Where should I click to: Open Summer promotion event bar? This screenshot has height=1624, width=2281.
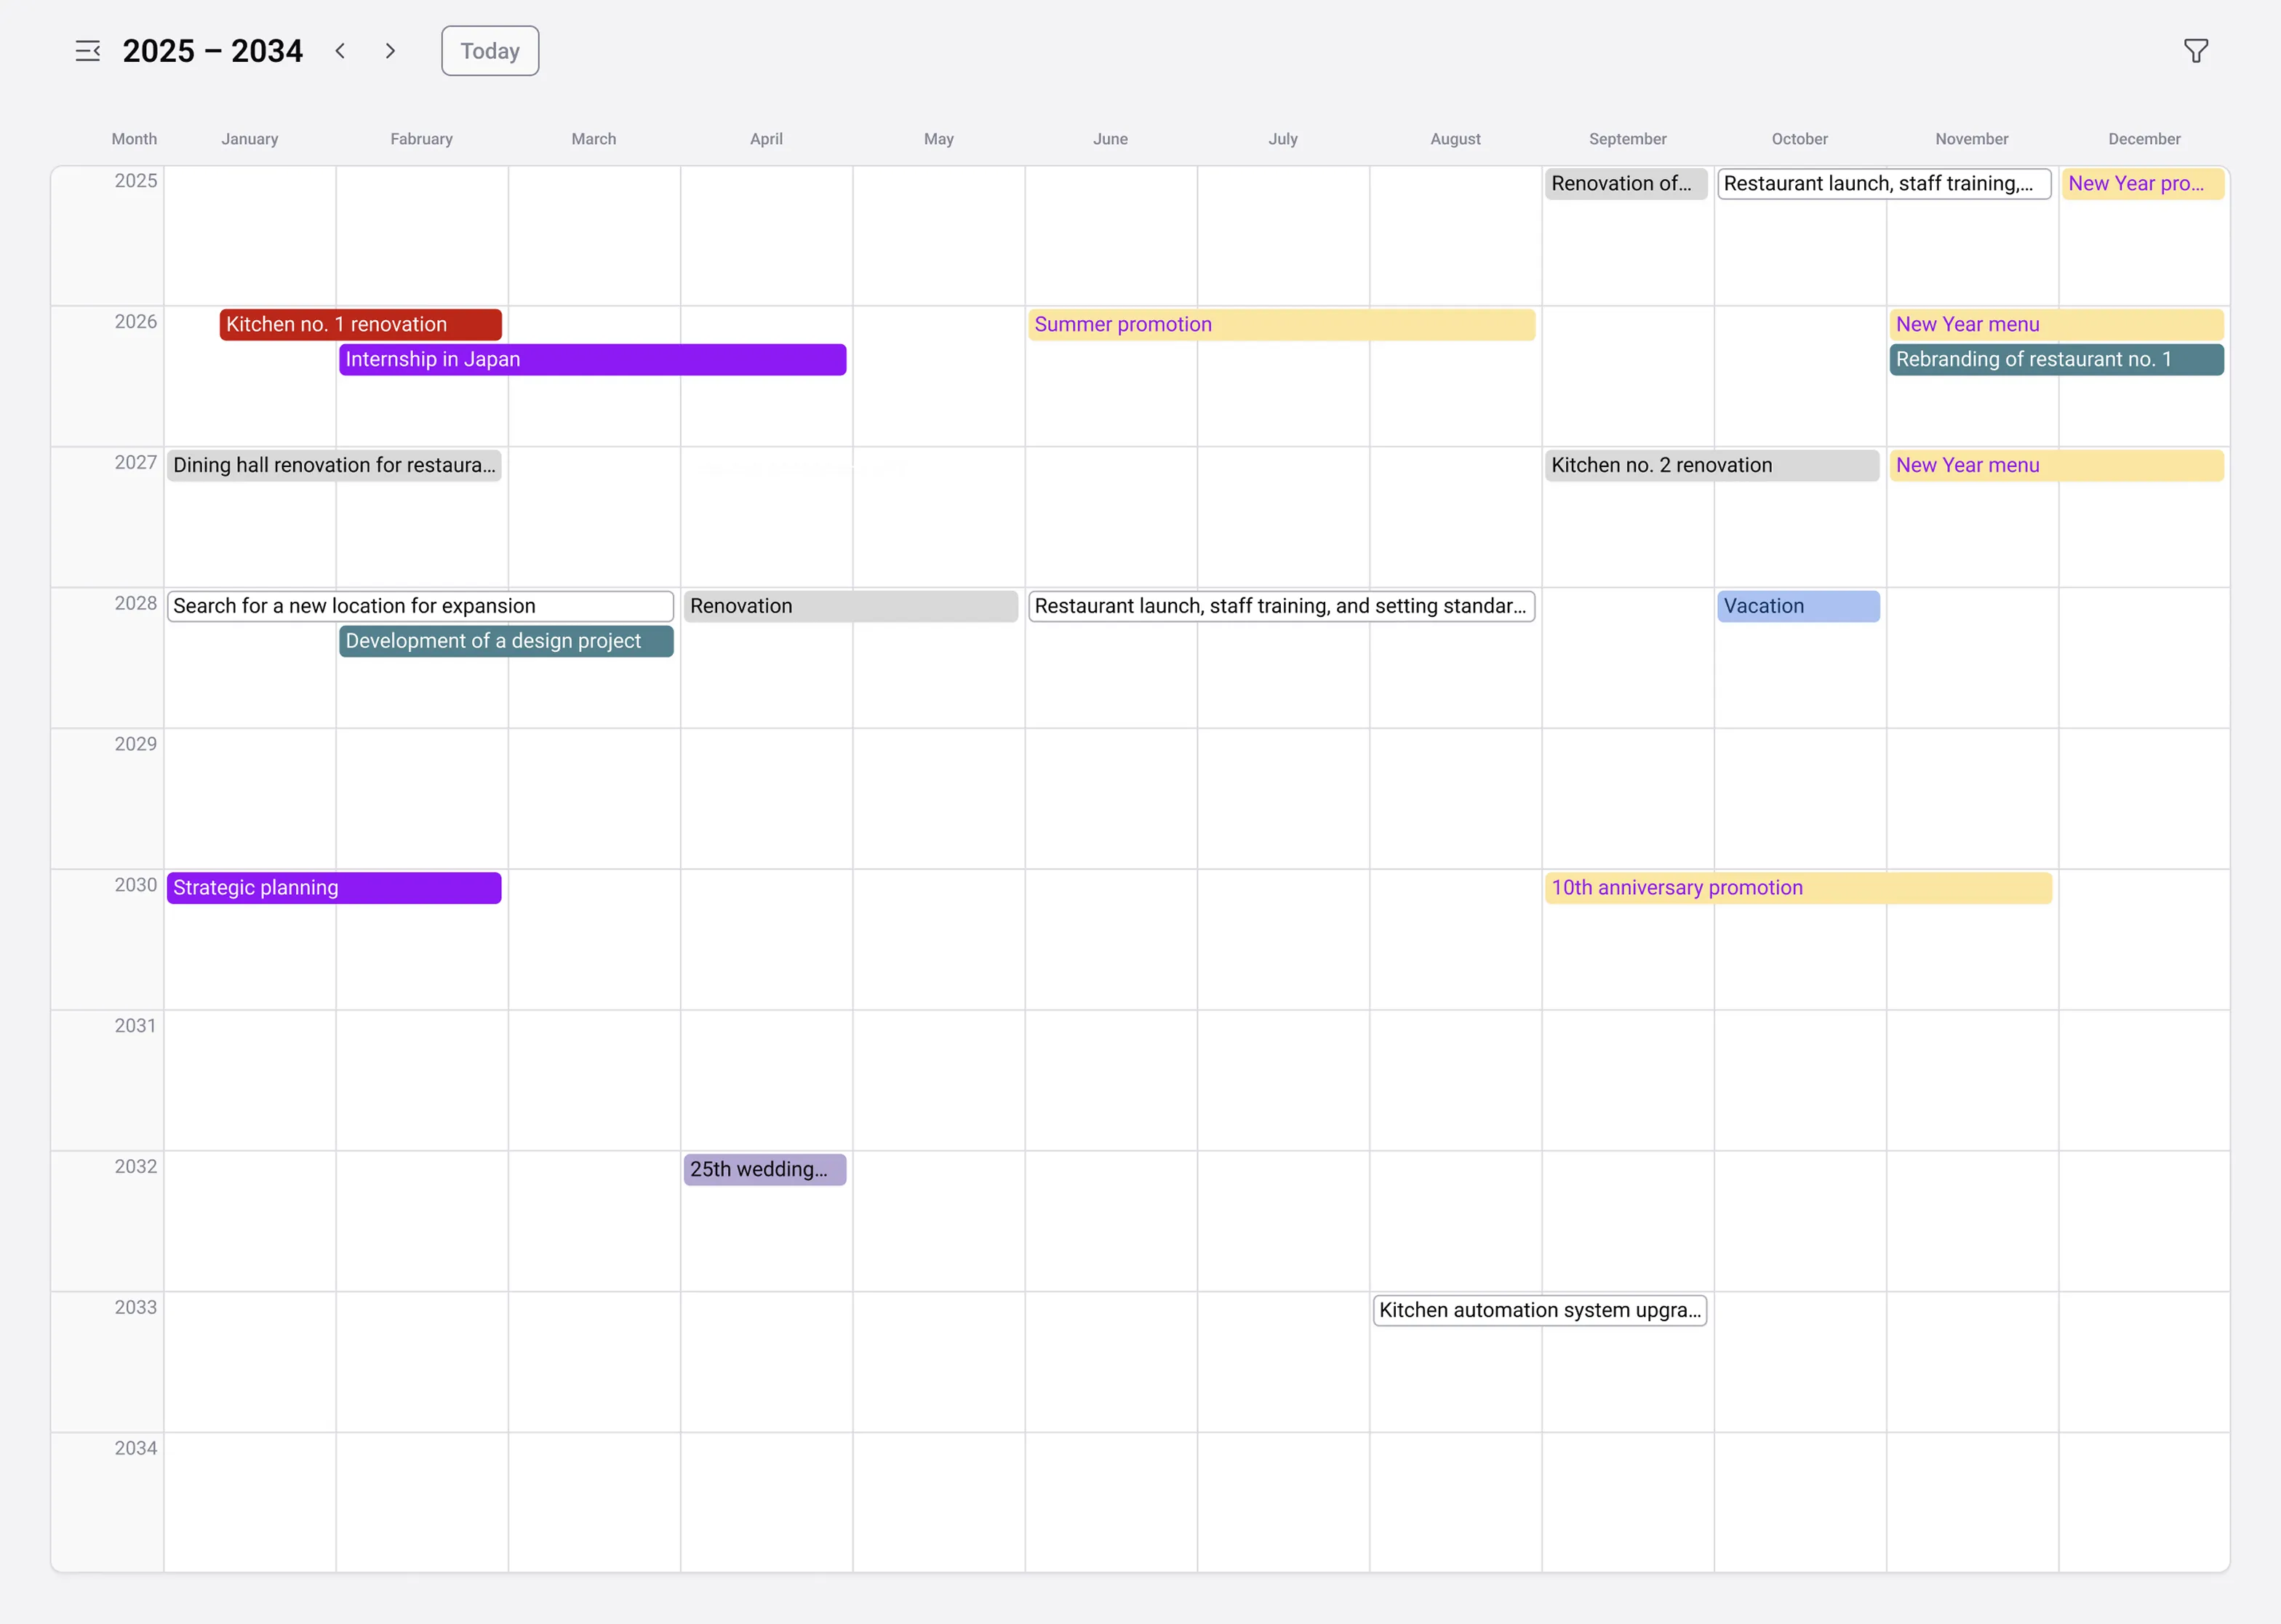click(1280, 324)
